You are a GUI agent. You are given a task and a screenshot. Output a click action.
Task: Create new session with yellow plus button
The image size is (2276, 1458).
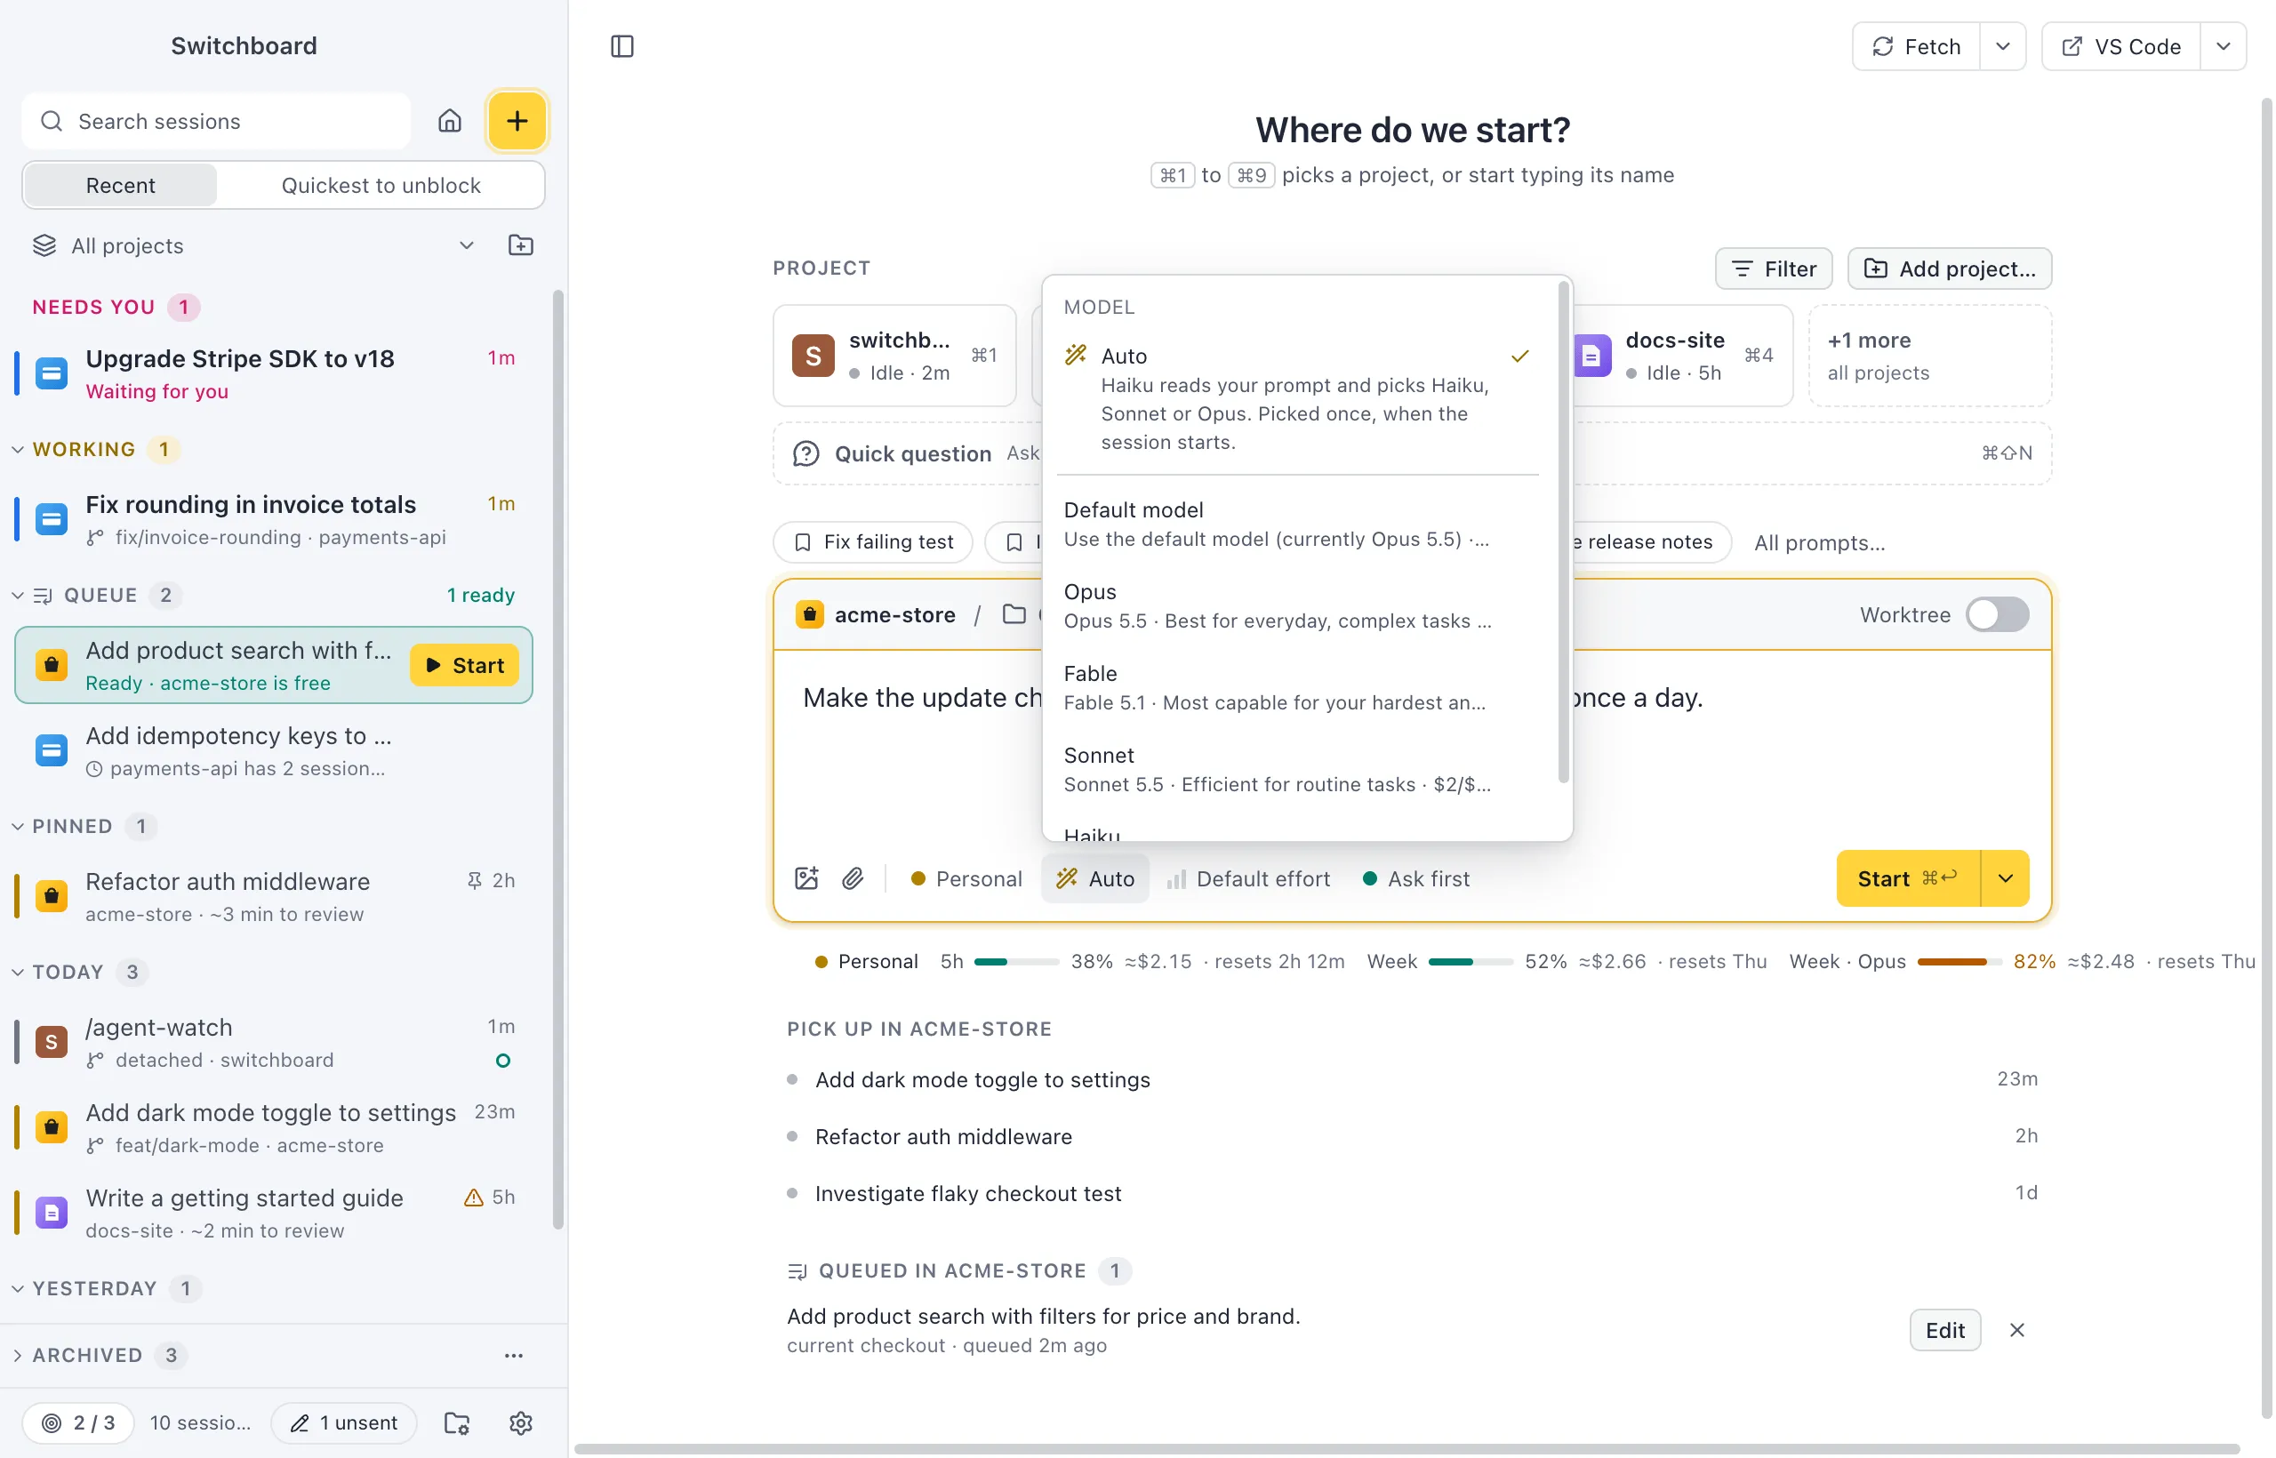[x=517, y=120]
